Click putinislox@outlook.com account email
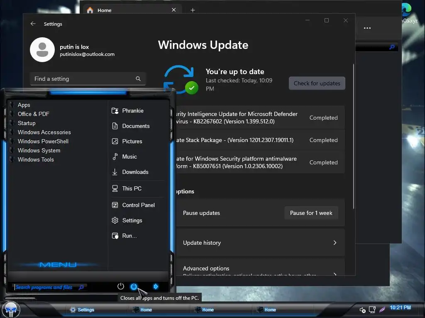Screen dimensions: 425x318 point(87,54)
